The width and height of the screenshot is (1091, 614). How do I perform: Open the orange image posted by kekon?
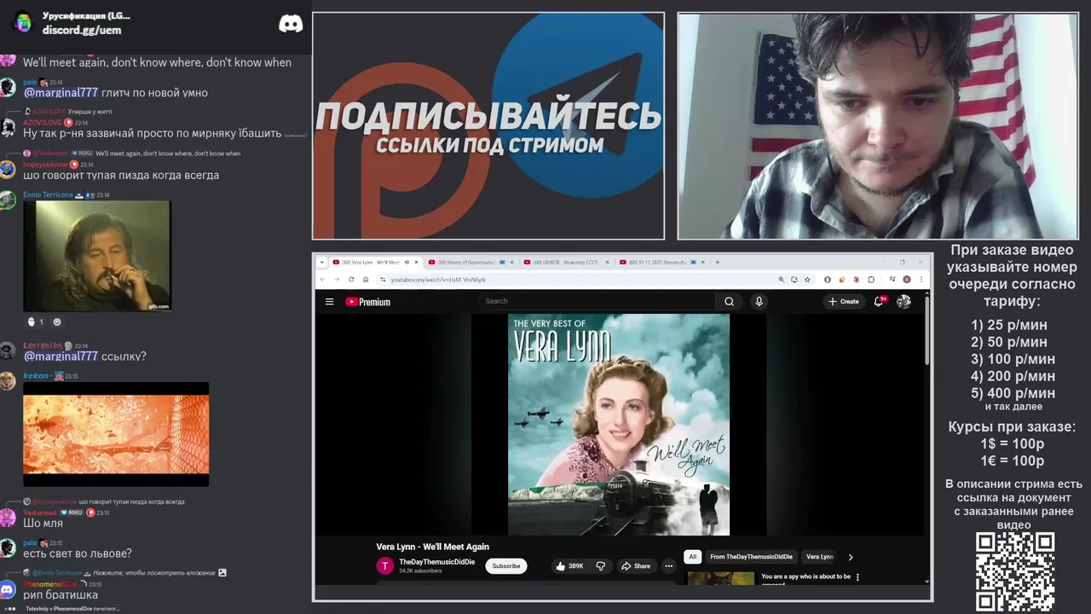pos(116,434)
